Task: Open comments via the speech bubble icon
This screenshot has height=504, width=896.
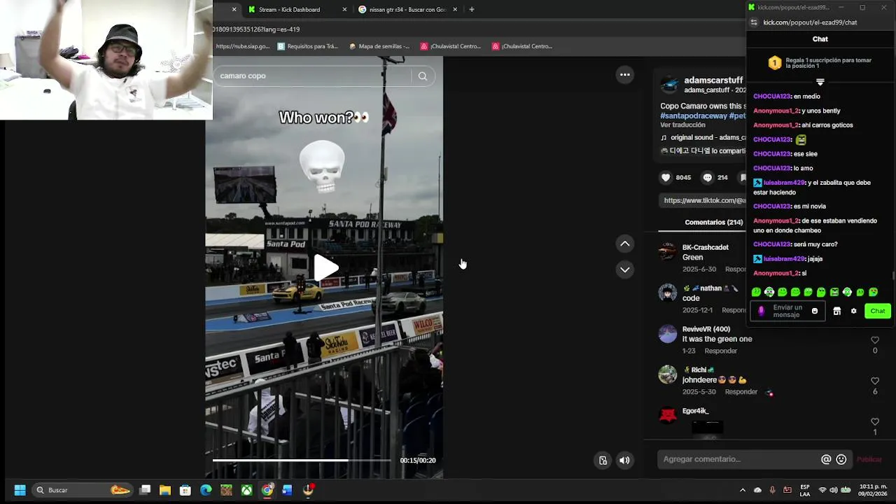Action: (x=707, y=178)
